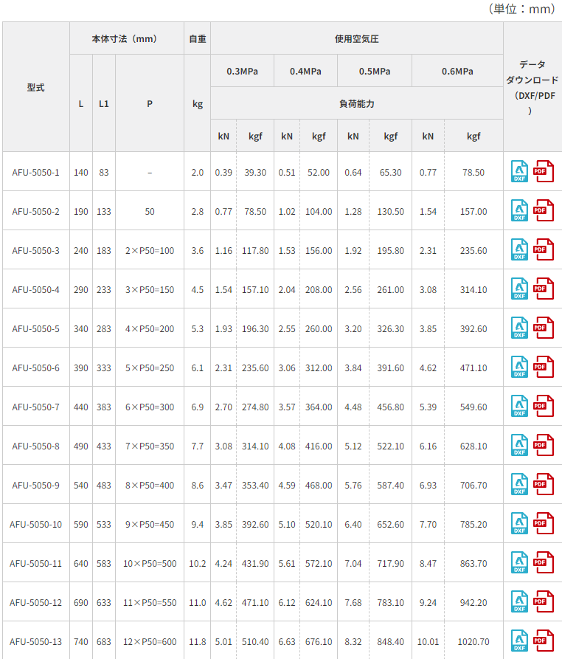The height and width of the screenshot is (659, 562).
Task: Download DXF data for AFU-5050-9
Action: (x=520, y=485)
